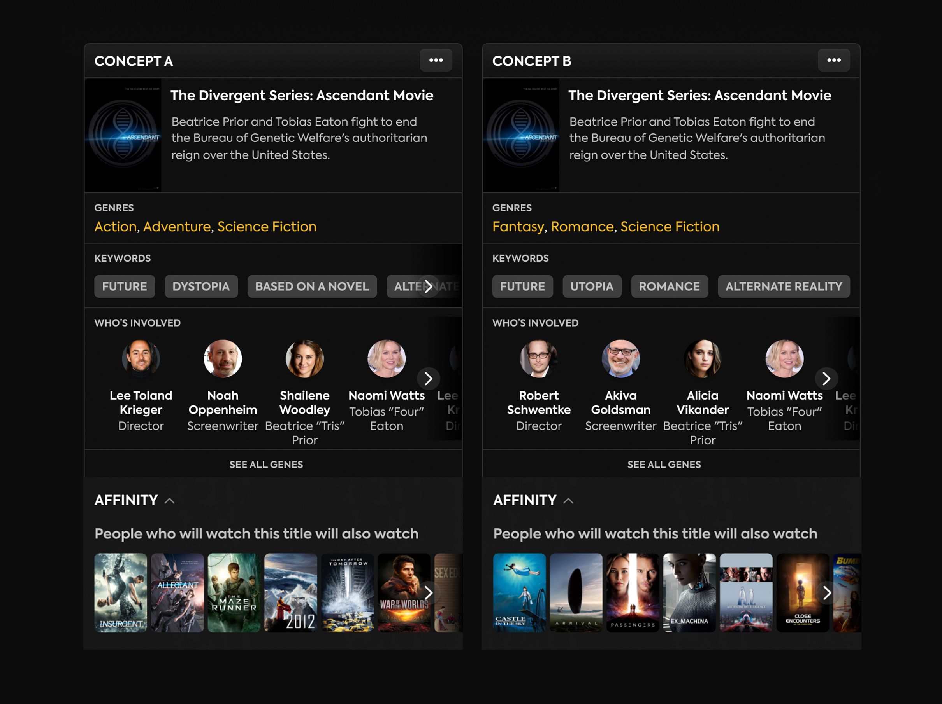Open Robert Schwentke's avatar
The height and width of the screenshot is (704, 942).
(x=539, y=358)
